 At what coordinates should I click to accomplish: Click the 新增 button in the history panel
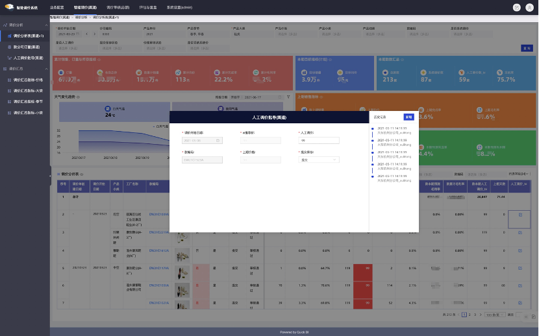(408, 117)
